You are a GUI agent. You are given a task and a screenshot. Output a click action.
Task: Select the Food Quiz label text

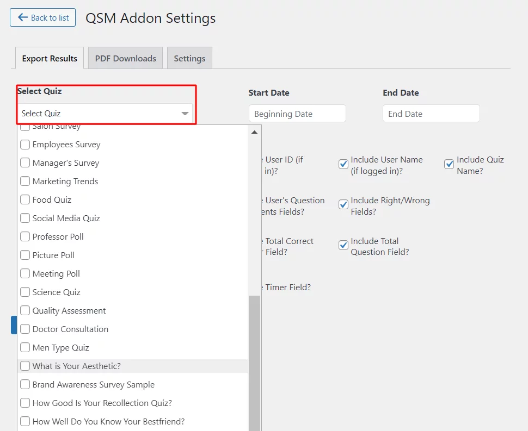click(x=52, y=200)
